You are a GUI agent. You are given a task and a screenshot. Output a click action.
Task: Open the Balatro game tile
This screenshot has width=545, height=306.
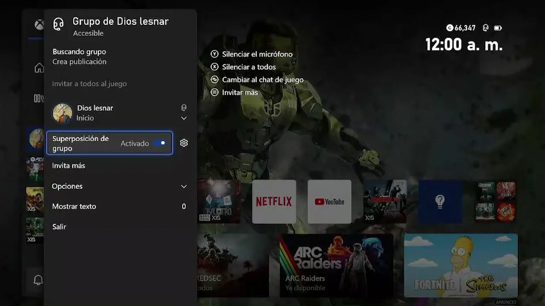click(219, 201)
